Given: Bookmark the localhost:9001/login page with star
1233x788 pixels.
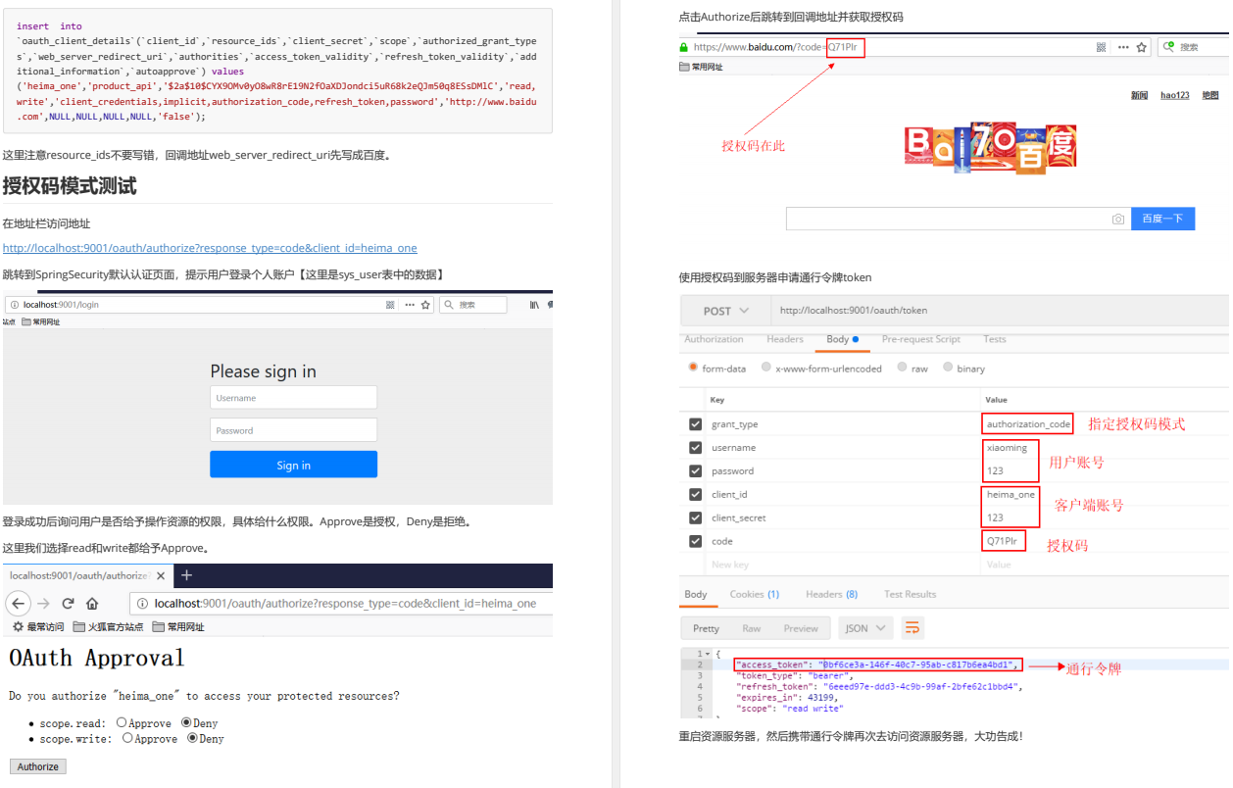Looking at the screenshot, I should tap(425, 305).
